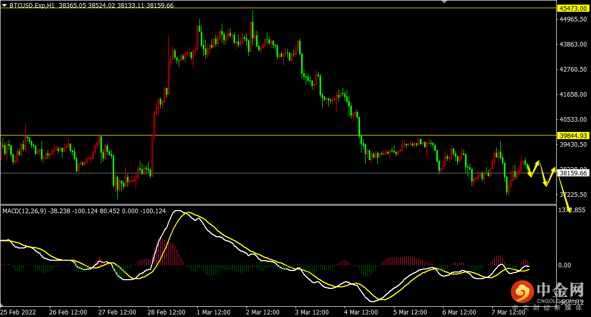The width and height of the screenshot is (591, 317).
Task: Click the BTCUSD.Exp,H1 symbol title text
Action: pyautogui.click(x=33, y=5)
